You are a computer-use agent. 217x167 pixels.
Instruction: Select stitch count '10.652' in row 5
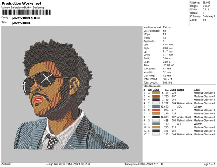[x=165, y=107]
